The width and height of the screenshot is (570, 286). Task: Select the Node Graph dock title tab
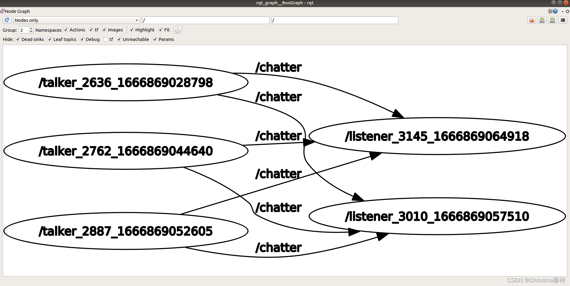18,11
